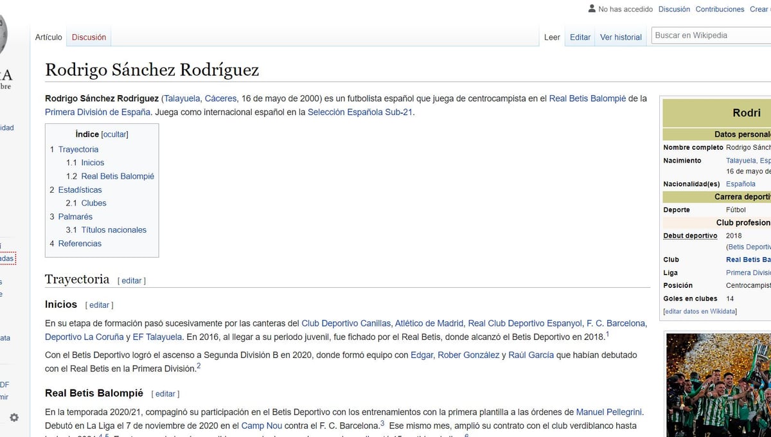
Task: Click the Buscar en Wikipedia search field
Action: coord(710,35)
